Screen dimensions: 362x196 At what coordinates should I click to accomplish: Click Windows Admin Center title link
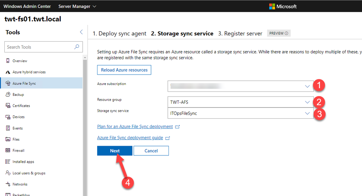point(27,7)
